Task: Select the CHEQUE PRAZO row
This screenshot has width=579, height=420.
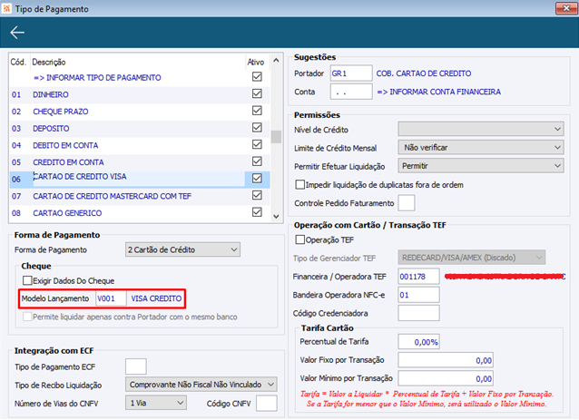Action: [140, 112]
